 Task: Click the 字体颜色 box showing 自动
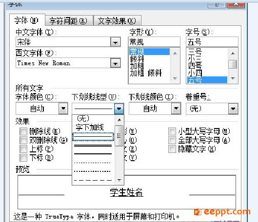pos(38,109)
